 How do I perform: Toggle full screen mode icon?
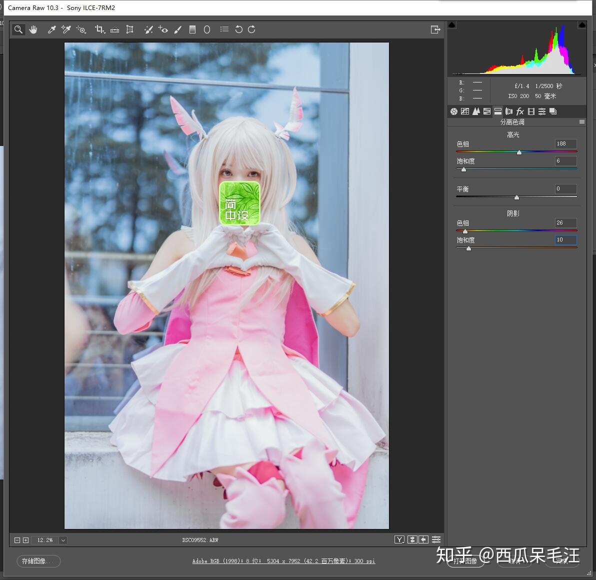(x=435, y=29)
